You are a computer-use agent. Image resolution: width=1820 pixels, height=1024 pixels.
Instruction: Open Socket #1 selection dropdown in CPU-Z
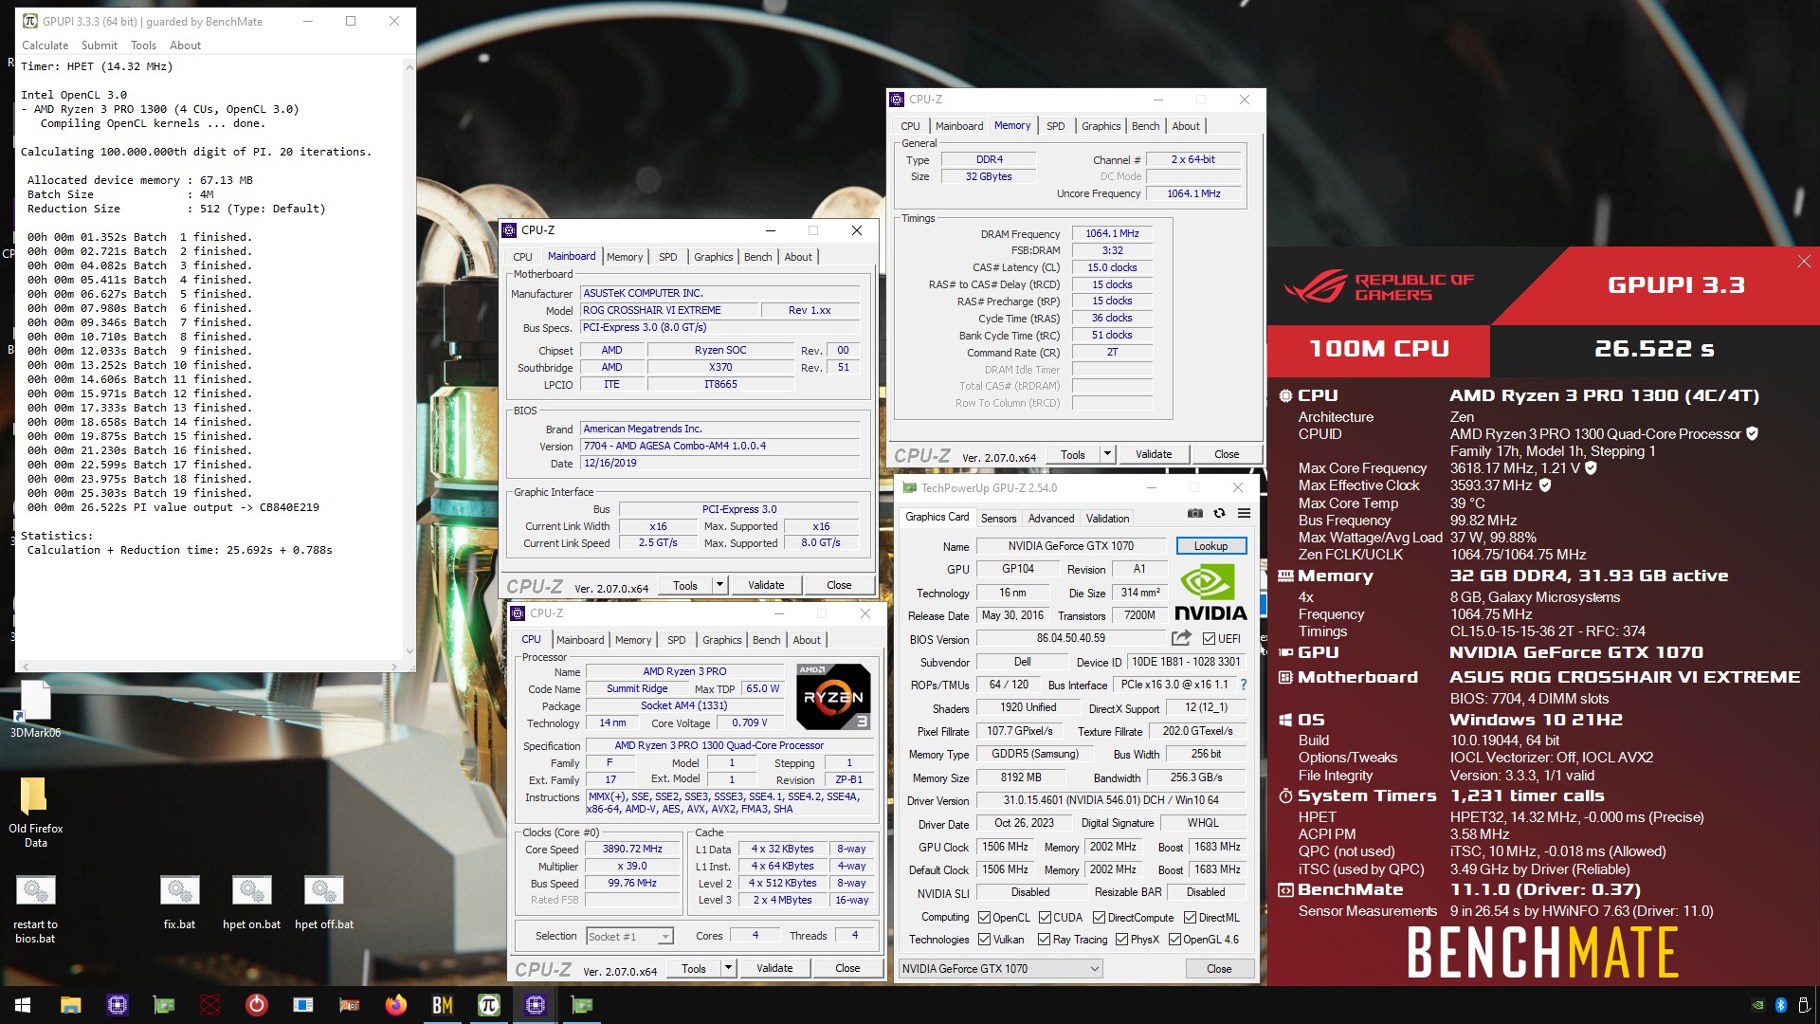(629, 936)
